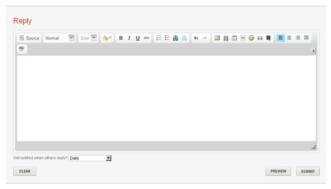
Task: Apply strikethrough to text
Action: point(146,38)
